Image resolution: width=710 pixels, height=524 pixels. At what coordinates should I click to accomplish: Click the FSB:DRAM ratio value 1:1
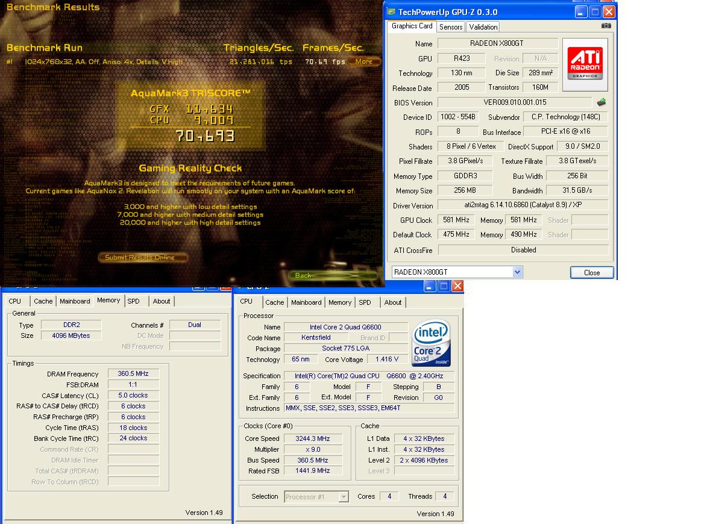coord(133,385)
